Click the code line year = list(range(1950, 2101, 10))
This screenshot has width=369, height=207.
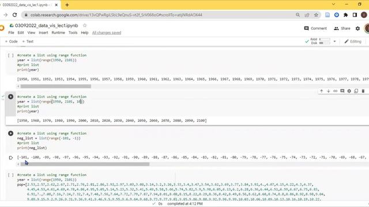(x=51, y=102)
